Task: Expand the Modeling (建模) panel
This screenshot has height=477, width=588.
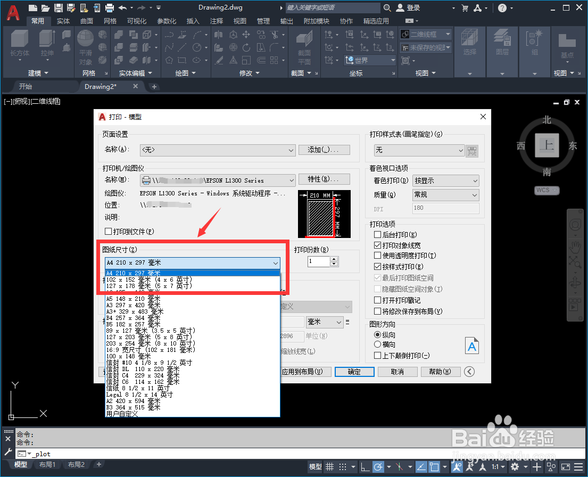Action: click(38, 73)
